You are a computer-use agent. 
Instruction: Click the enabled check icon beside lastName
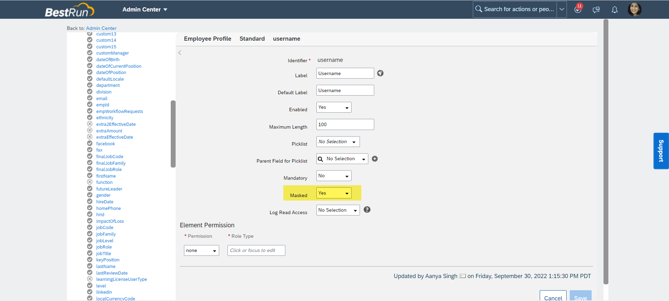pos(90,266)
